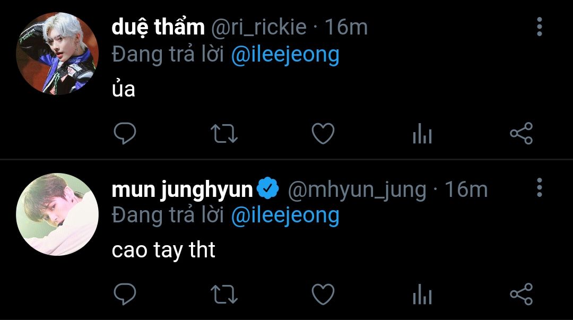Click the mun junghyun display name
The image size is (573, 320).
click(x=182, y=189)
